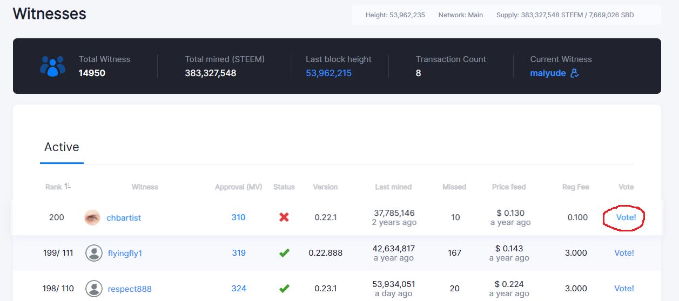This screenshot has width=679, height=301.
Task: Click missed count 20
Action: pos(455,289)
